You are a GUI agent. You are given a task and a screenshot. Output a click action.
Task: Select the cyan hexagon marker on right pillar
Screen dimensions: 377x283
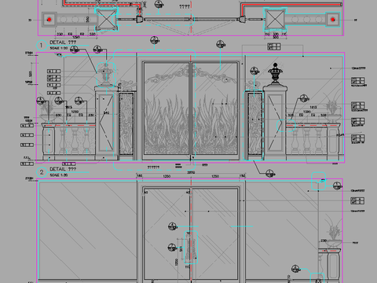(282, 126)
